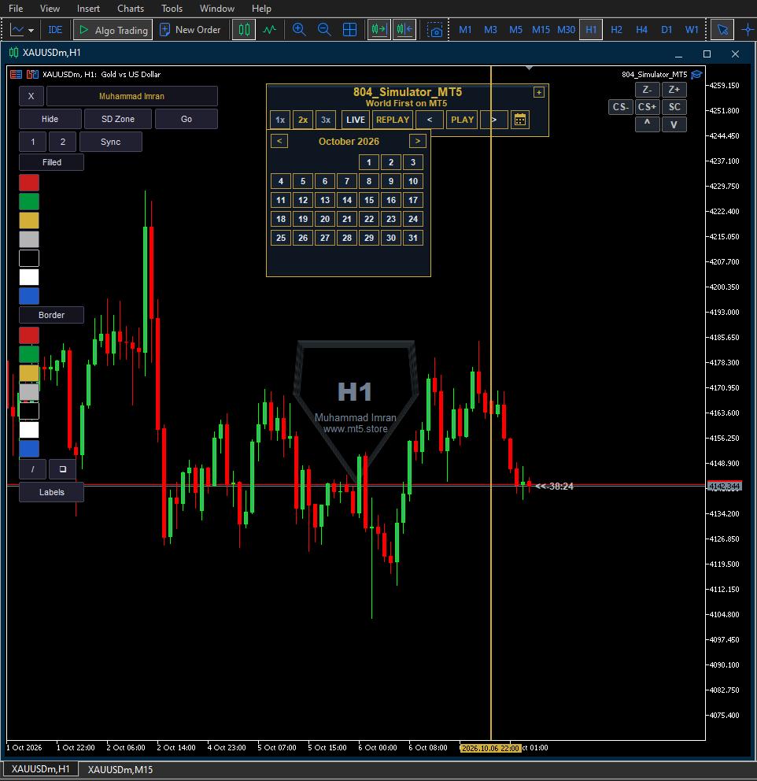The image size is (757, 781).
Task: Open the Charts menu
Action: point(131,9)
